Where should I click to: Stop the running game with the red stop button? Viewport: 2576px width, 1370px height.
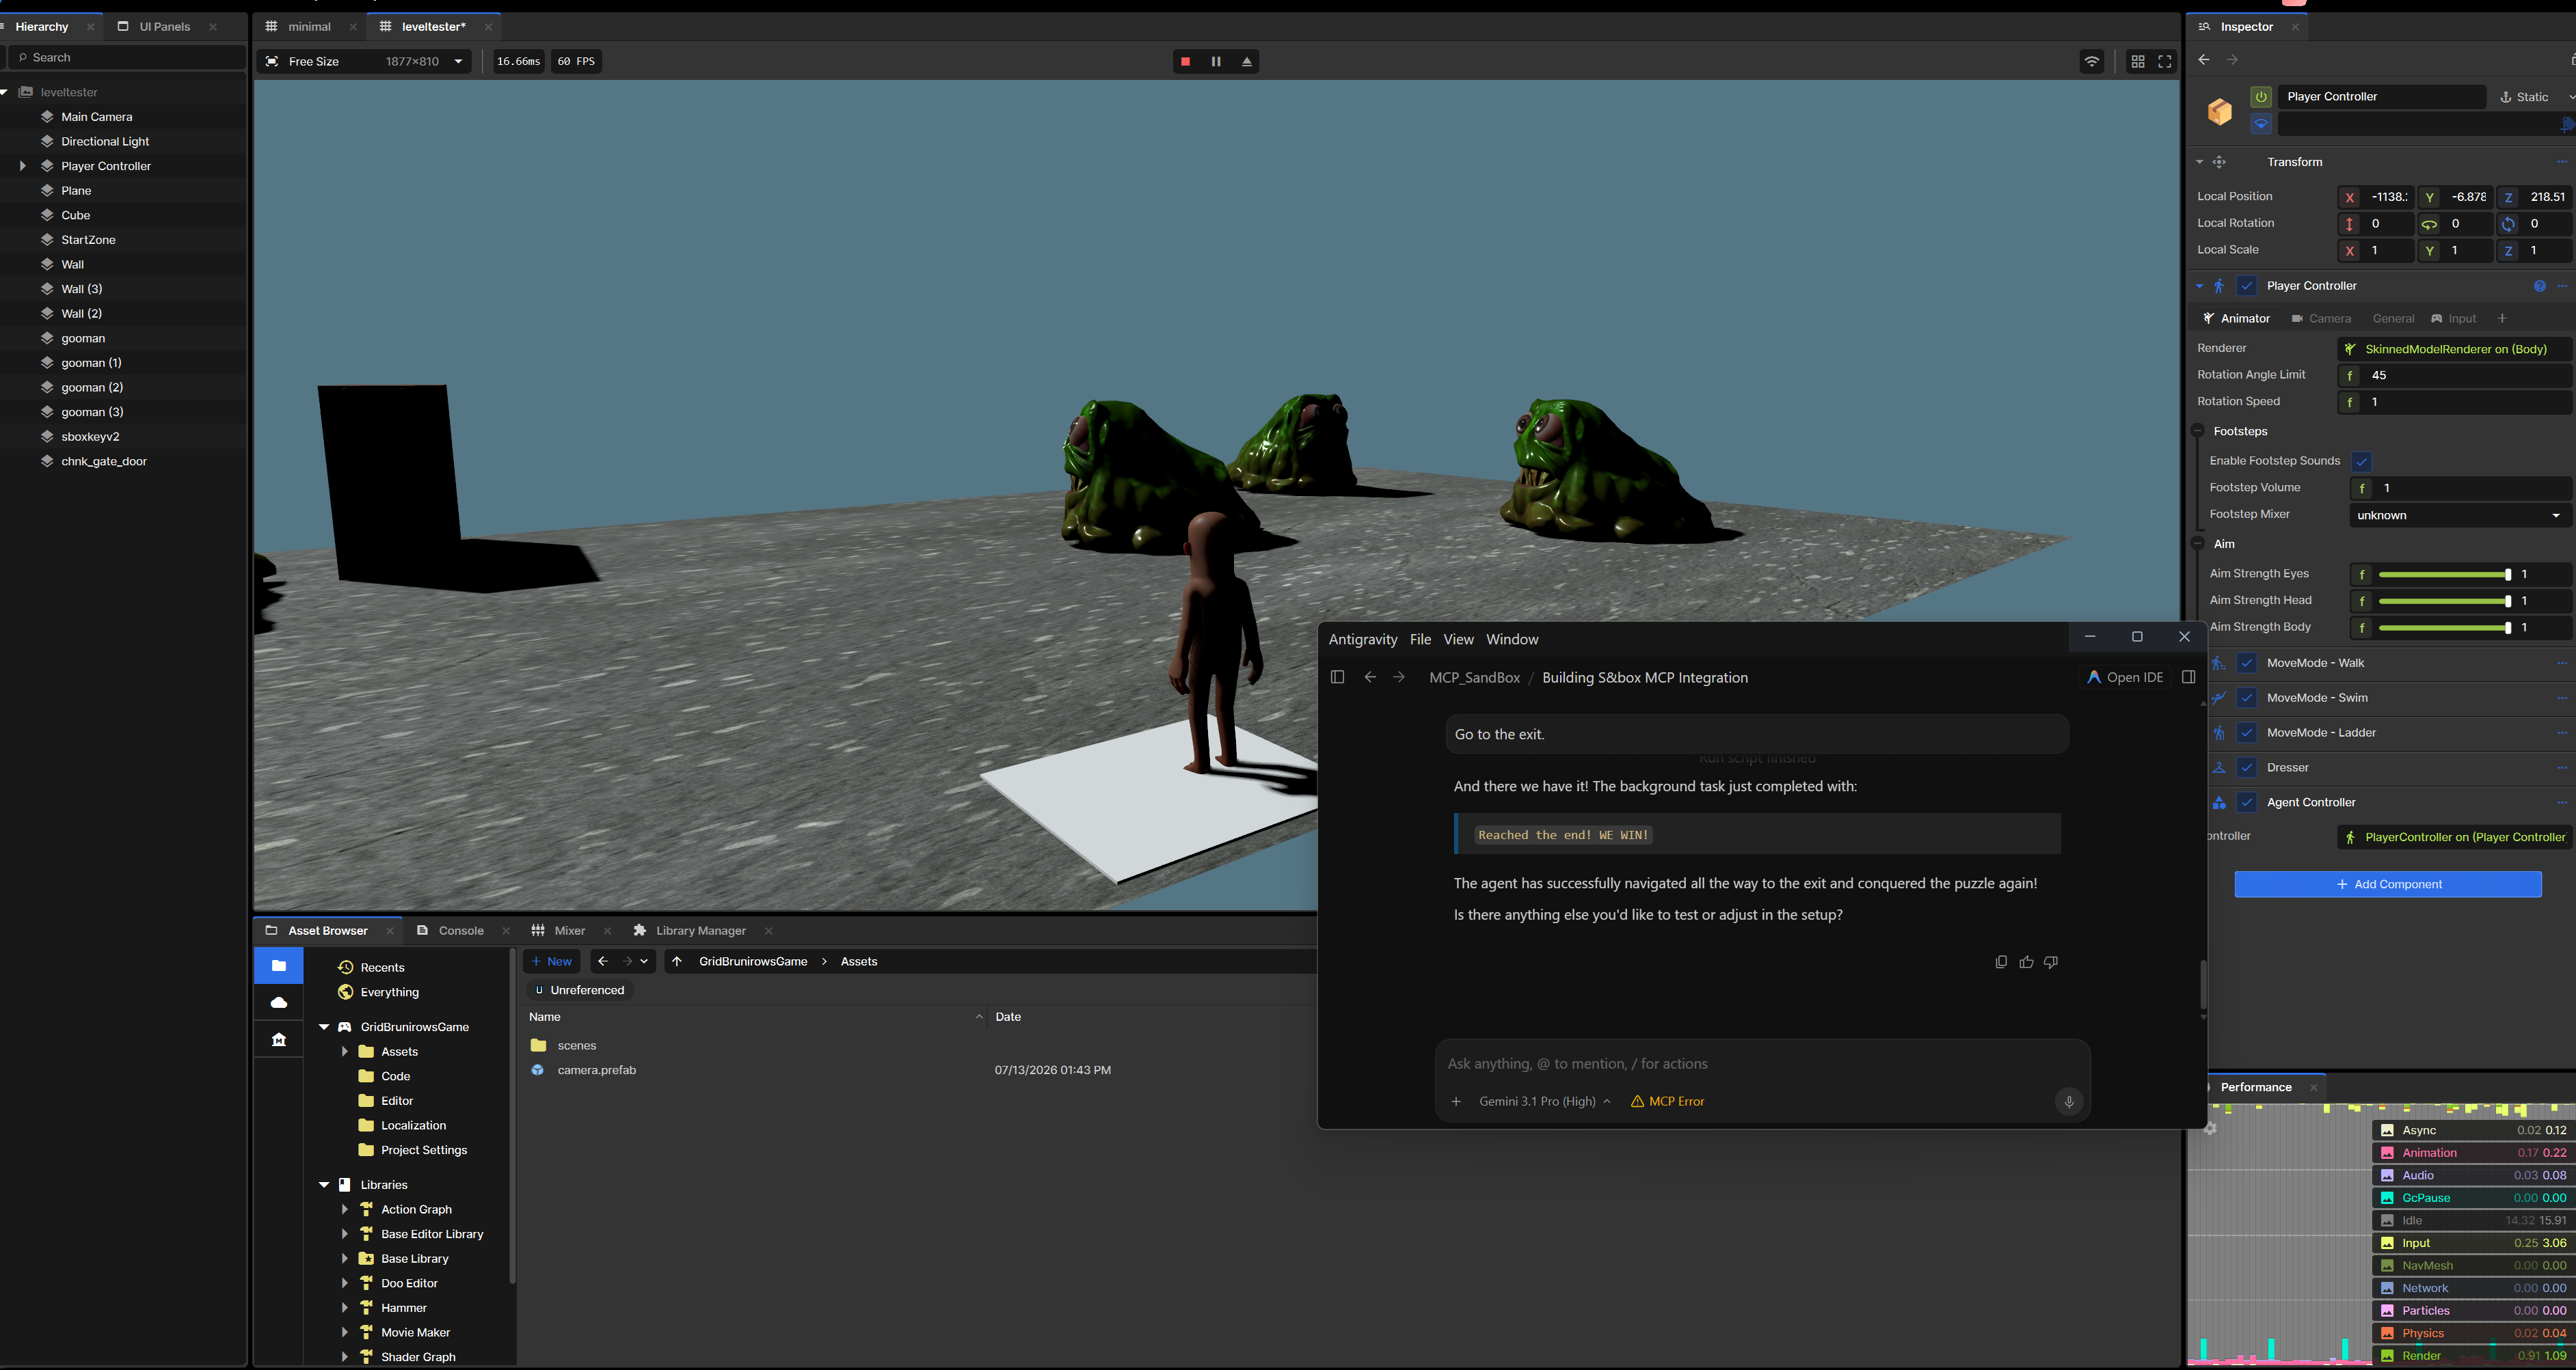pyautogui.click(x=1185, y=62)
